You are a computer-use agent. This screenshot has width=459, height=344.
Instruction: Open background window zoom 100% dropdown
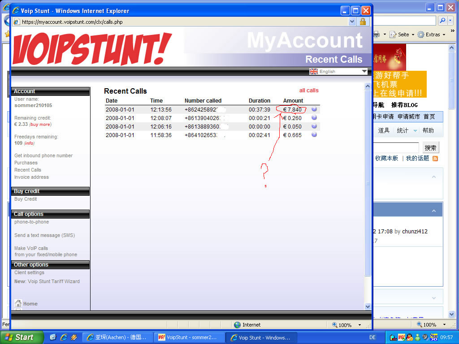click(444, 325)
